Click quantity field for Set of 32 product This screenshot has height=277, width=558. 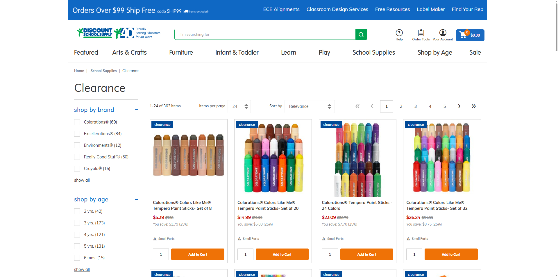414,254
